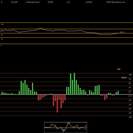Click the longest red histogram bar
133x133 pixels.
tap(57, 103)
